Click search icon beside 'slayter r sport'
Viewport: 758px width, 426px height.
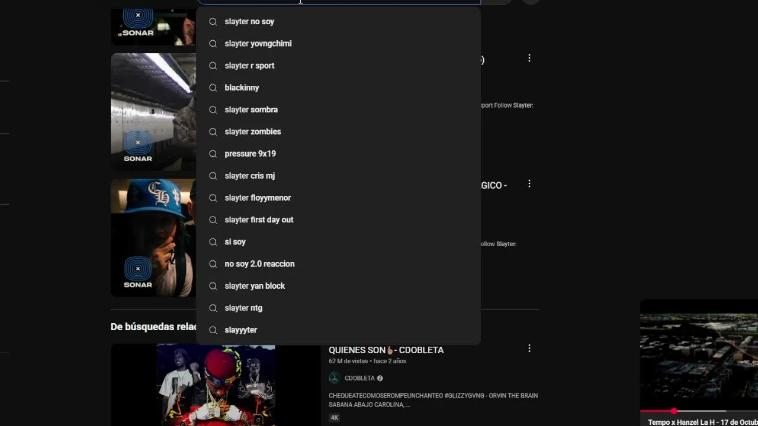click(x=213, y=66)
